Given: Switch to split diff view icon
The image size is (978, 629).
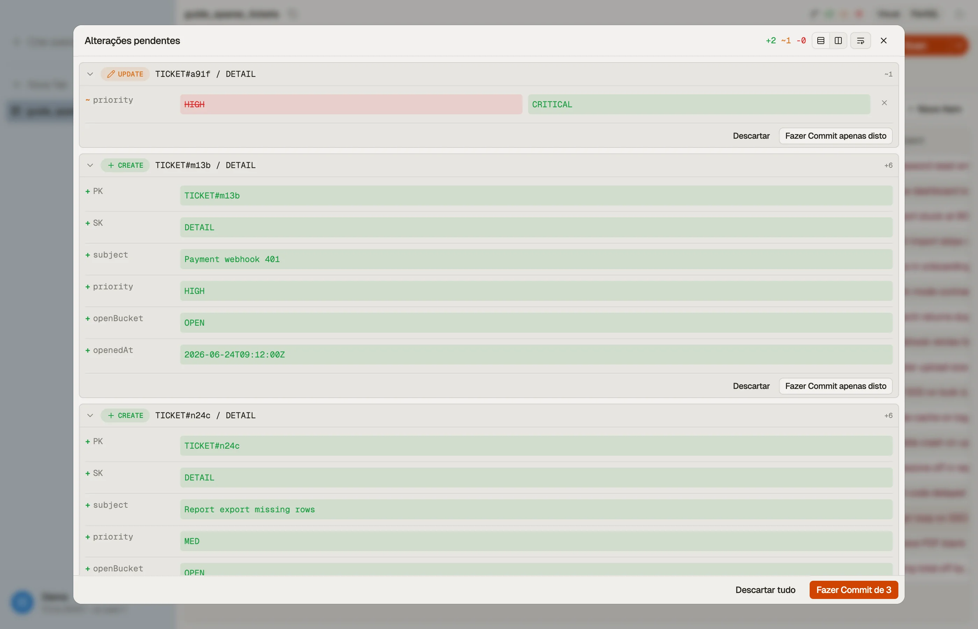Looking at the screenshot, I should (838, 41).
